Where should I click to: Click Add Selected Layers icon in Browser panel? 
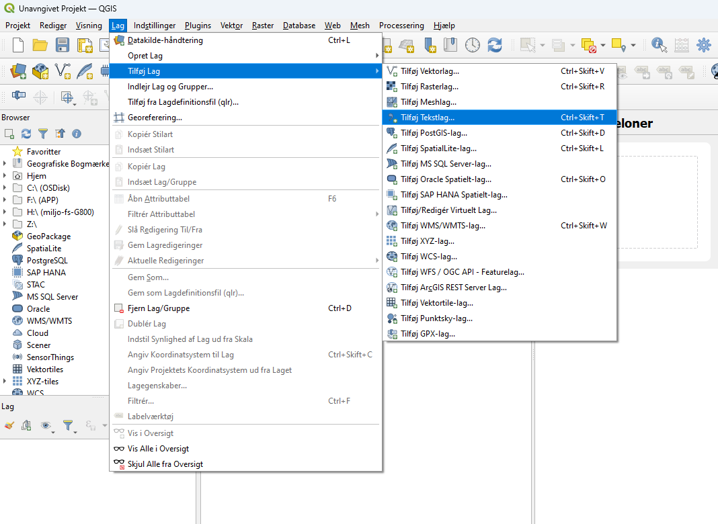[9, 134]
